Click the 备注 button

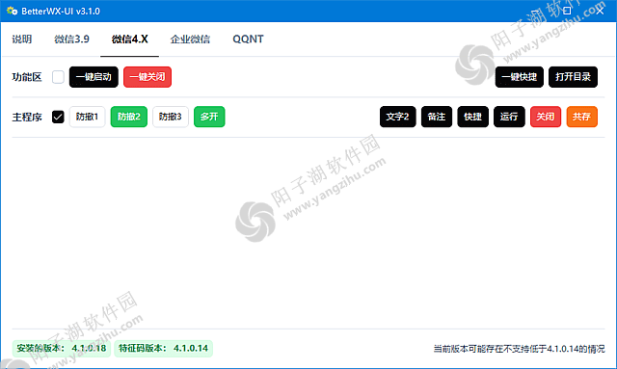[437, 117]
